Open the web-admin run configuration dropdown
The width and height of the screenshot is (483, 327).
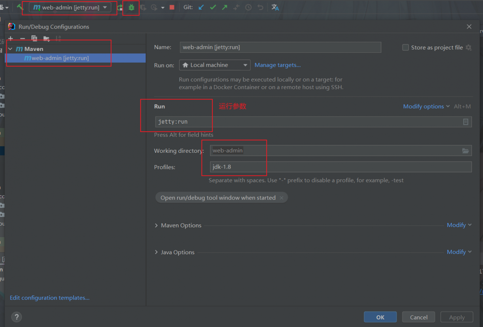pos(70,8)
